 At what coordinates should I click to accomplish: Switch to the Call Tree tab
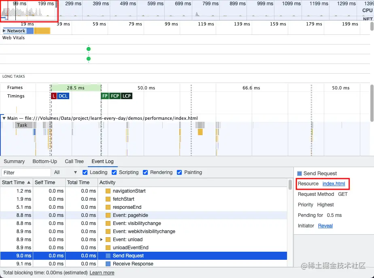tap(74, 161)
